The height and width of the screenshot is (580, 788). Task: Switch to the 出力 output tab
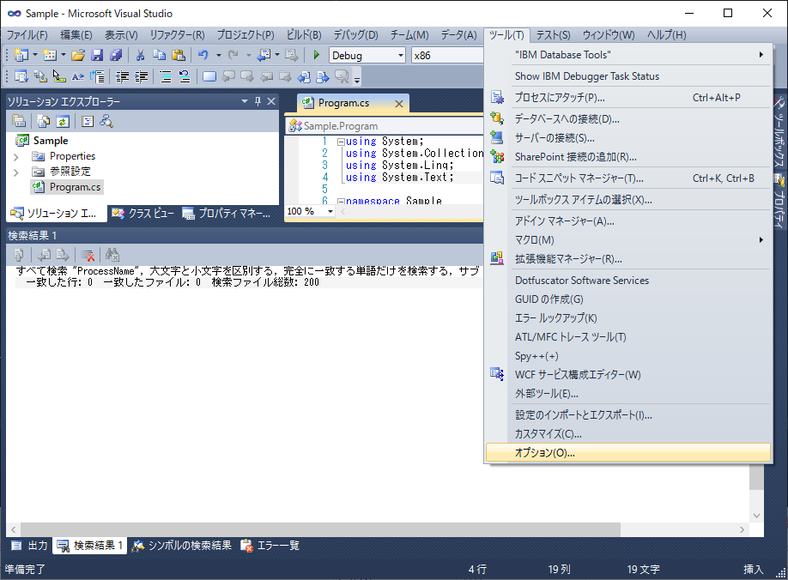29,546
